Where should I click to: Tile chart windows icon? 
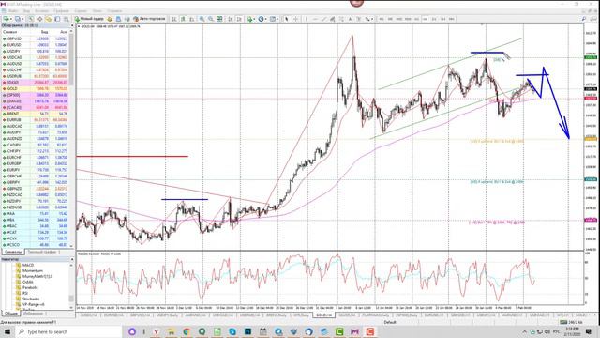click(x=219, y=19)
